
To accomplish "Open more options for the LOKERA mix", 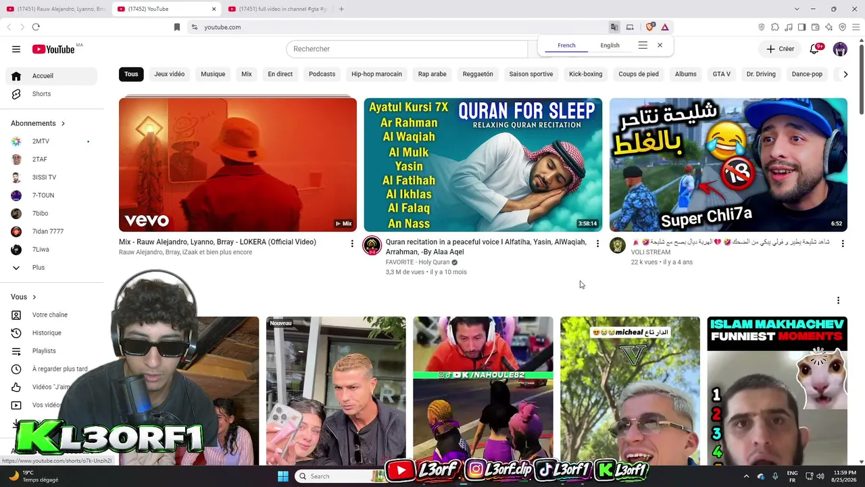I will click(x=351, y=243).
